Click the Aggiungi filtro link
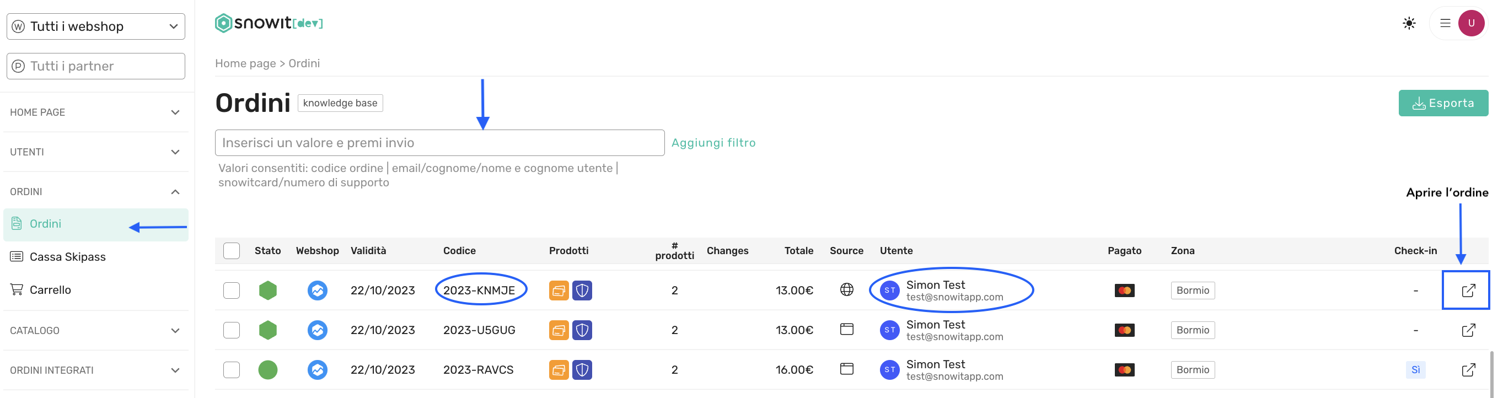This screenshot has width=1503, height=398. tap(713, 142)
